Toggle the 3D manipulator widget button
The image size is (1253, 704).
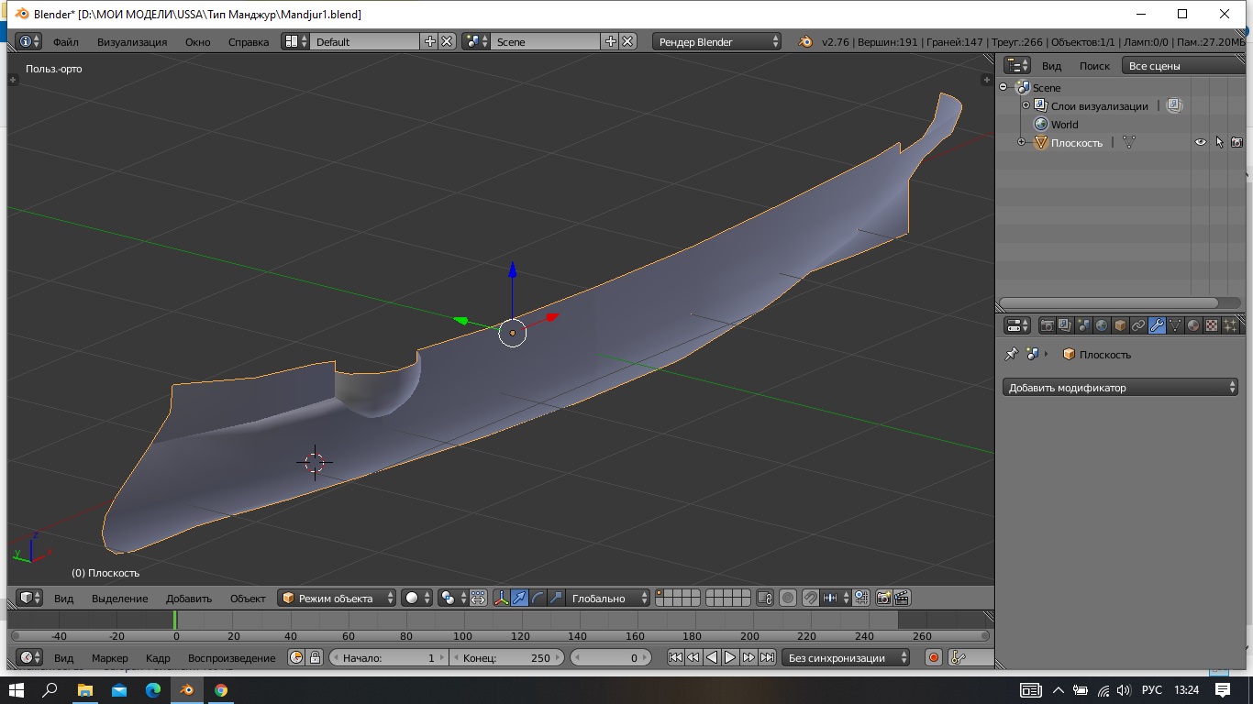(501, 598)
